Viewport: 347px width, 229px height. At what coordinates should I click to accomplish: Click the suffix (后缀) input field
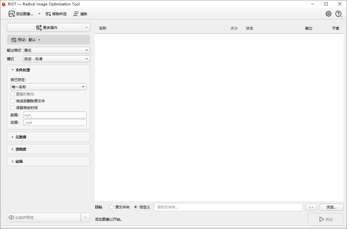coord(55,123)
